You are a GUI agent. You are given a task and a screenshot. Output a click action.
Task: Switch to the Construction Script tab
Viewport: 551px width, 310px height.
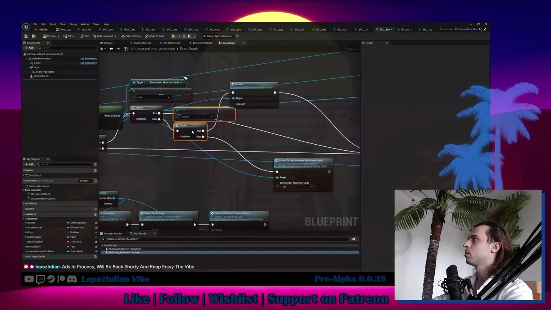tap(142, 43)
